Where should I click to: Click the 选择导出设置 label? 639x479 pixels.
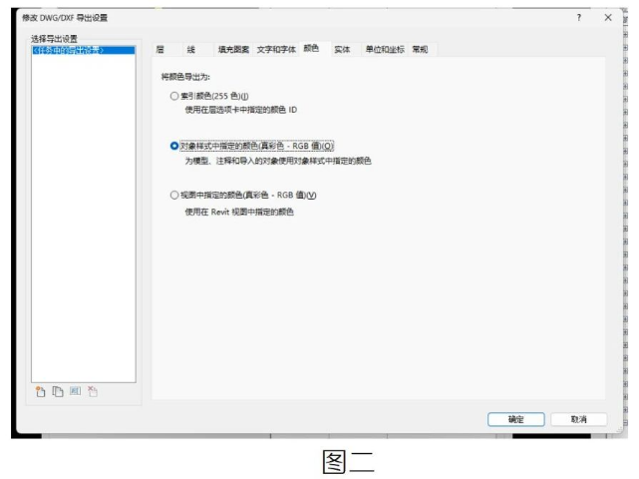point(54,39)
